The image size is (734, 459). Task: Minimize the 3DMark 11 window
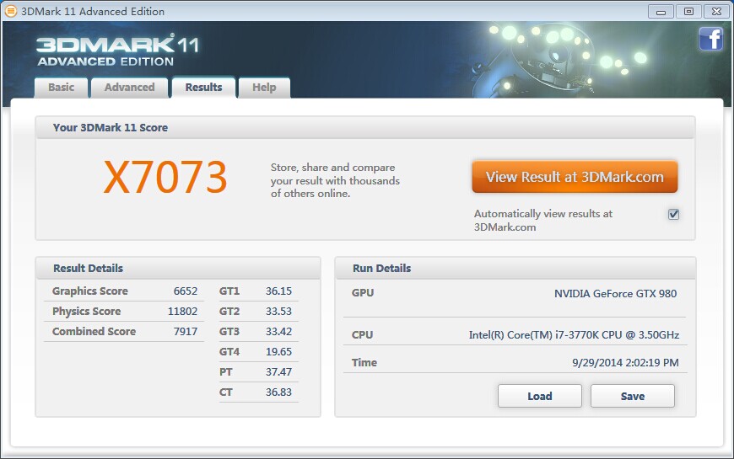[x=663, y=11]
